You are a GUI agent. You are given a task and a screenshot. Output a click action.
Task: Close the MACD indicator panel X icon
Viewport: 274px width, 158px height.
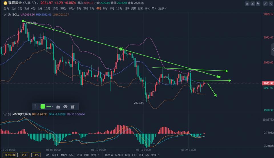5,114
